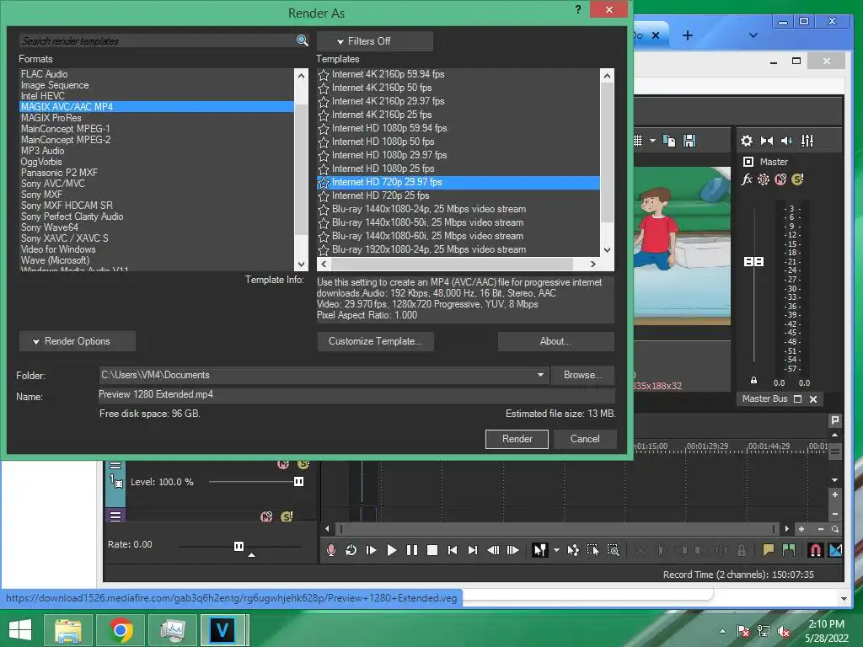This screenshot has width=863, height=647.
Task: Click Play from start button
Action: coord(371,550)
